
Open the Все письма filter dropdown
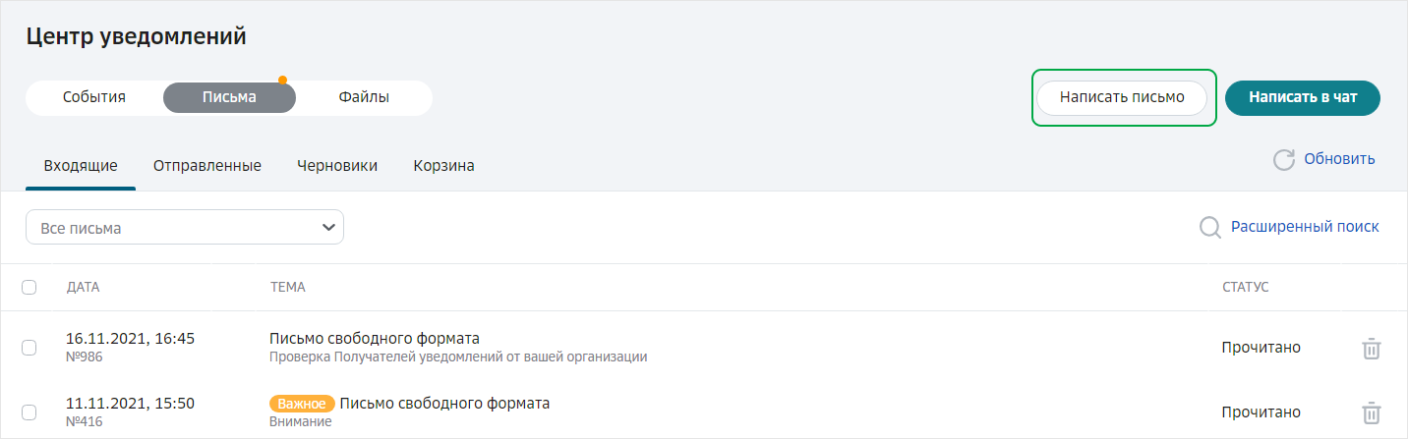coord(185,227)
